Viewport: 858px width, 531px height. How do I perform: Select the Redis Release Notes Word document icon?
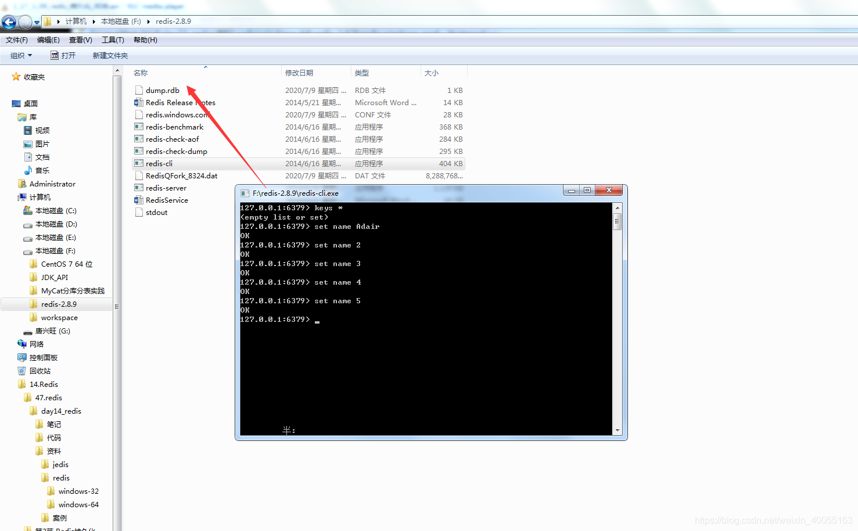coord(139,102)
